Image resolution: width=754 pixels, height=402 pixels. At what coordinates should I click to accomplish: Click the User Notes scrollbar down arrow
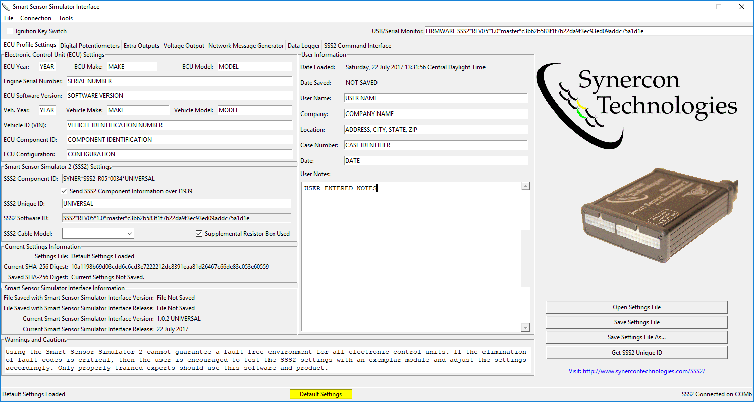coord(525,328)
